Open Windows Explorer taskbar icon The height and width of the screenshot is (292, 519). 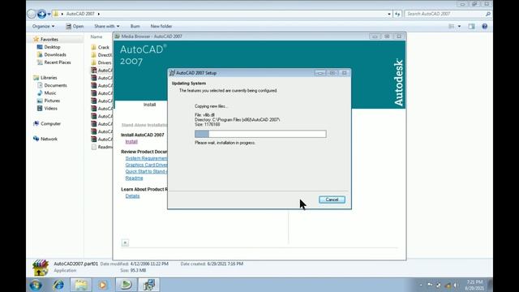[81, 285]
